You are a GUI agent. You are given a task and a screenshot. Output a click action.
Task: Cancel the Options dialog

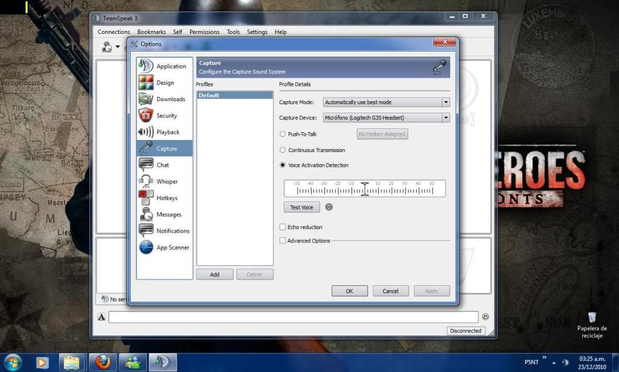pos(390,291)
